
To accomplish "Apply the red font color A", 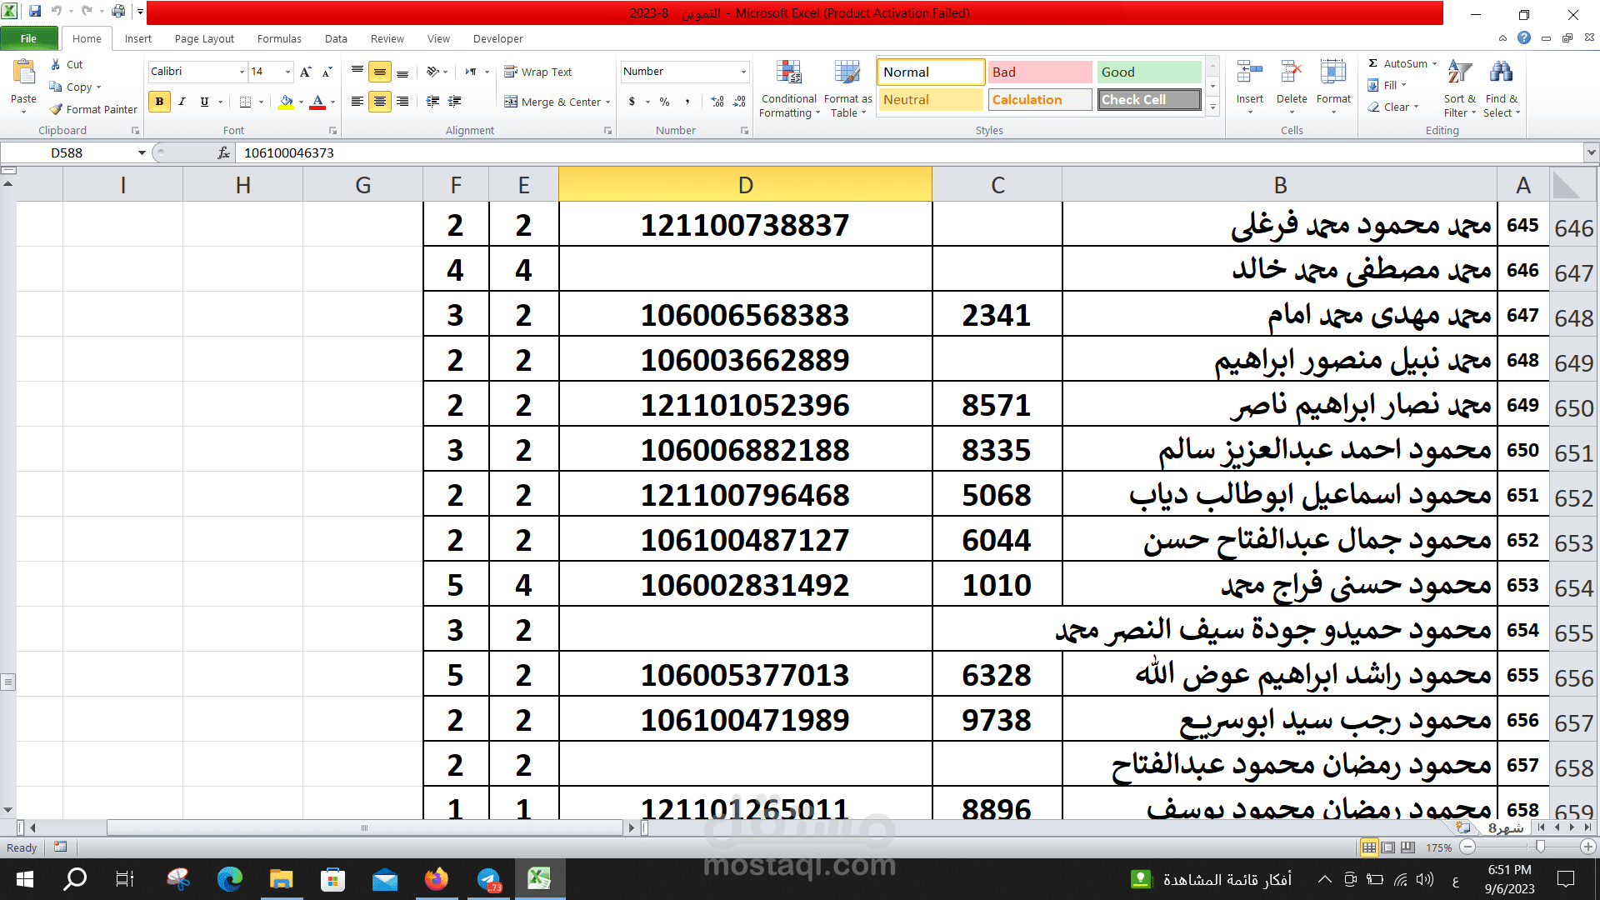I will tap(317, 102).
